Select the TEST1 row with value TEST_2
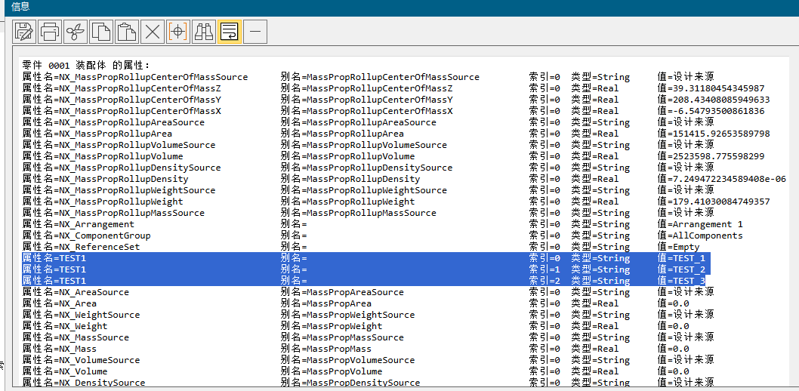Screen dimensions: 799x391 tap(362, 269)
